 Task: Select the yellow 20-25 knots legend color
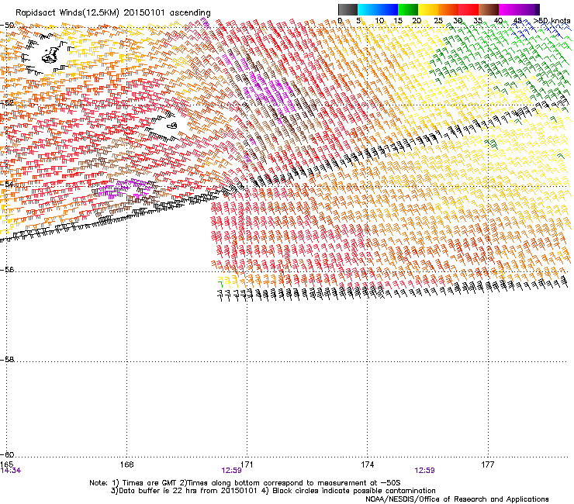click(x=428, y=9)
